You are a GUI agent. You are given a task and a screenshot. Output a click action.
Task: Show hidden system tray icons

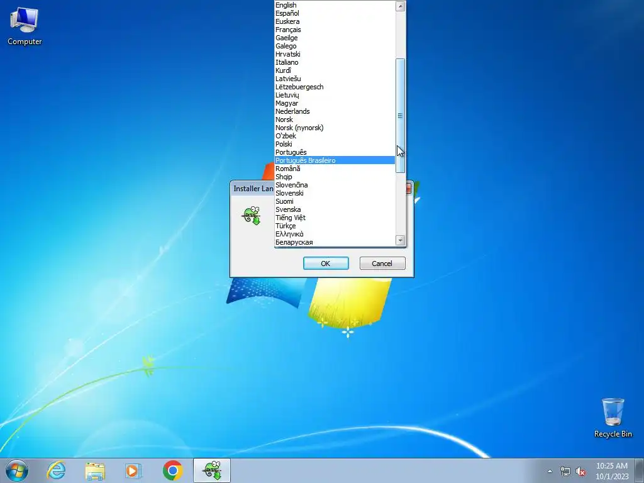[550, 471]
